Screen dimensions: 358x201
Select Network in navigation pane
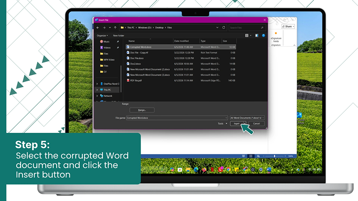(106, 96)
